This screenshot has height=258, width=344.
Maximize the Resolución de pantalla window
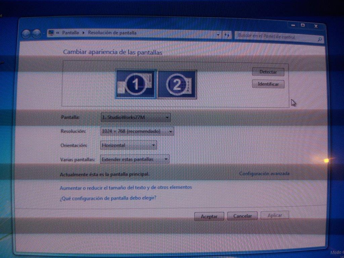[x=303, y=25]
